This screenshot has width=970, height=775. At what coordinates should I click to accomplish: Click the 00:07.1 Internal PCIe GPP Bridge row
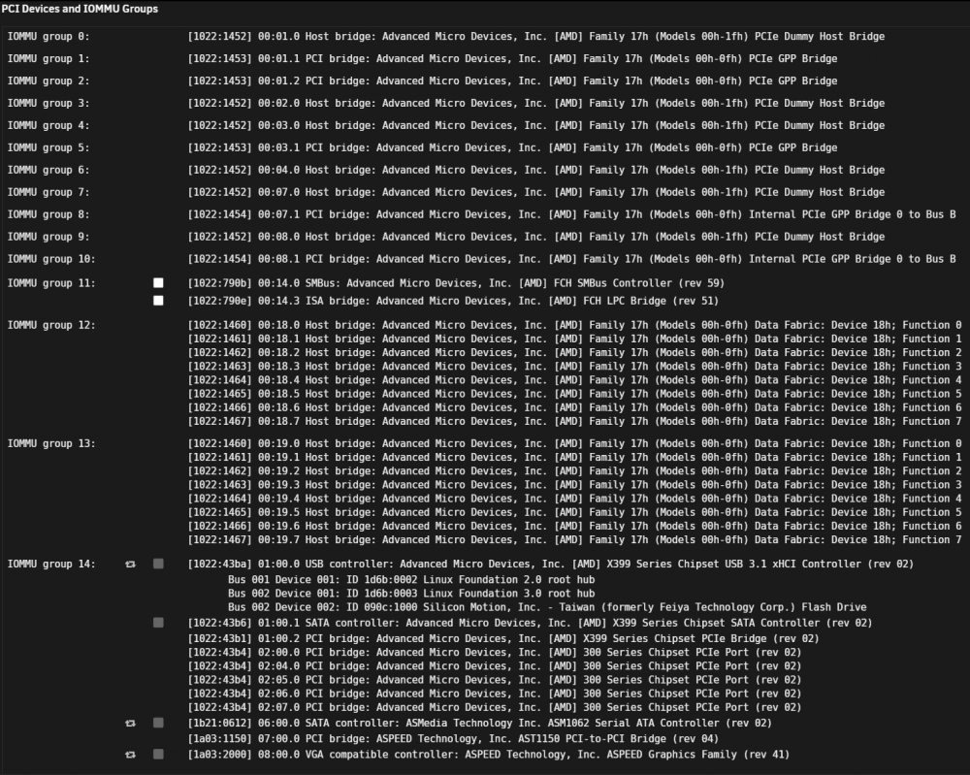(x=572, y=214)
